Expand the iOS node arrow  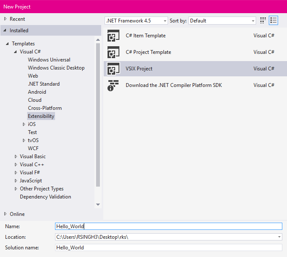tap(24, 124)
